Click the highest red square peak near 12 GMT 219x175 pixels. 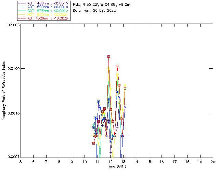coord(109,56)
